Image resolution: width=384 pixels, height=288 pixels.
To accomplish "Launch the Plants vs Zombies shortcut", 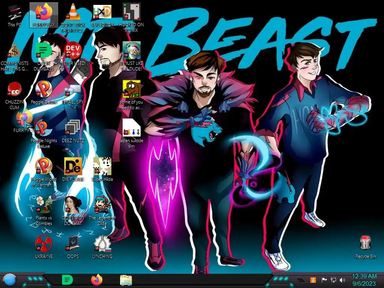I will (44, 211).
